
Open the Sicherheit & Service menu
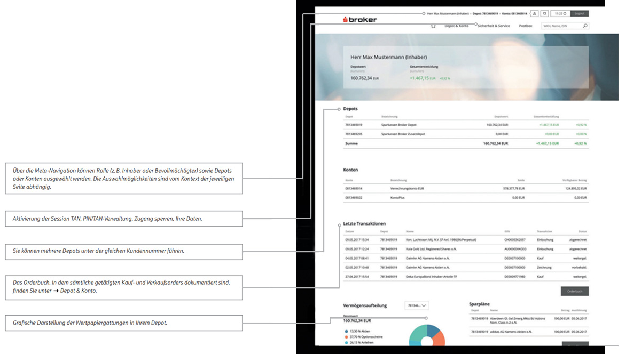point(495,26)
